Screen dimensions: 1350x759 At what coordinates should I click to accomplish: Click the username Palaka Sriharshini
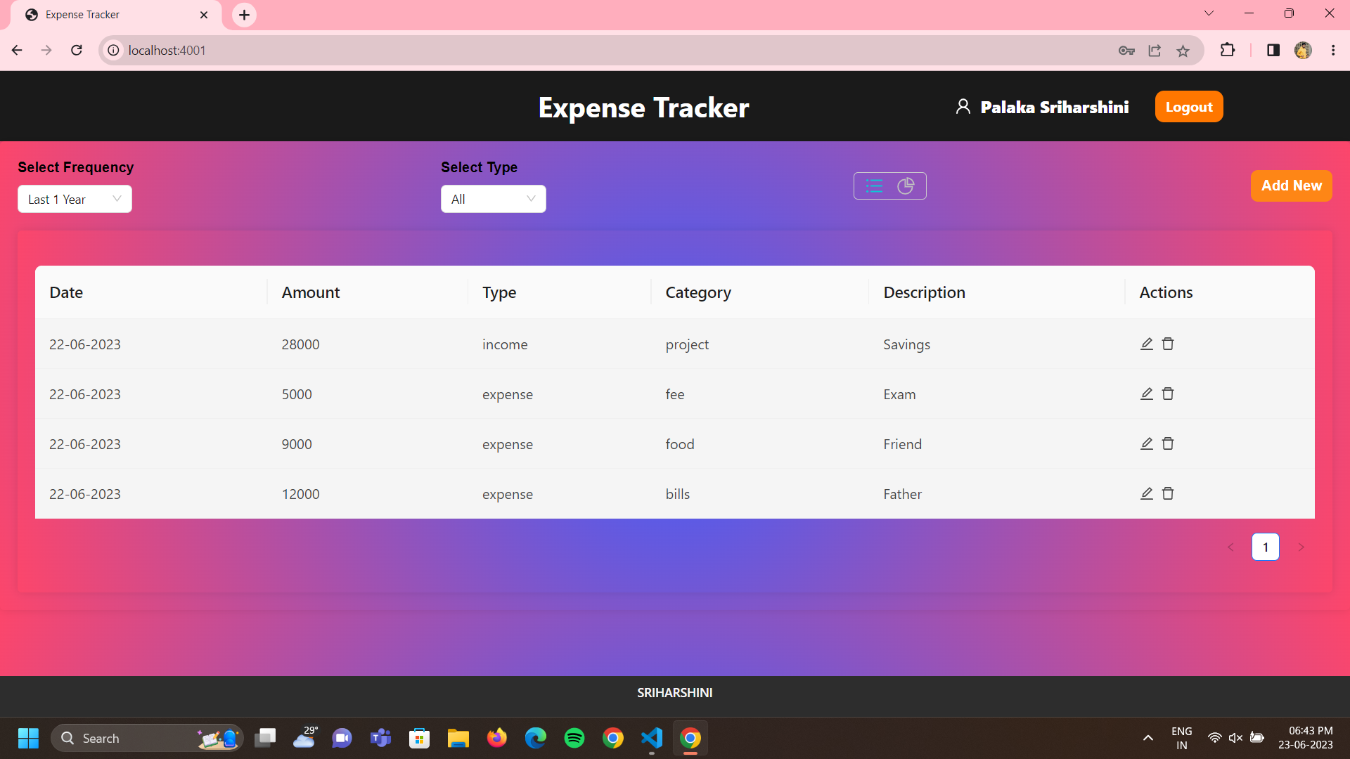[x=1055, y=107]
